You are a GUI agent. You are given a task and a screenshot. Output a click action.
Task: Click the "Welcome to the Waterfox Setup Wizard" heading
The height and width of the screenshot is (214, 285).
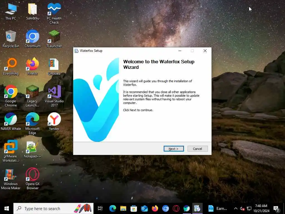(x=159, y=64)
